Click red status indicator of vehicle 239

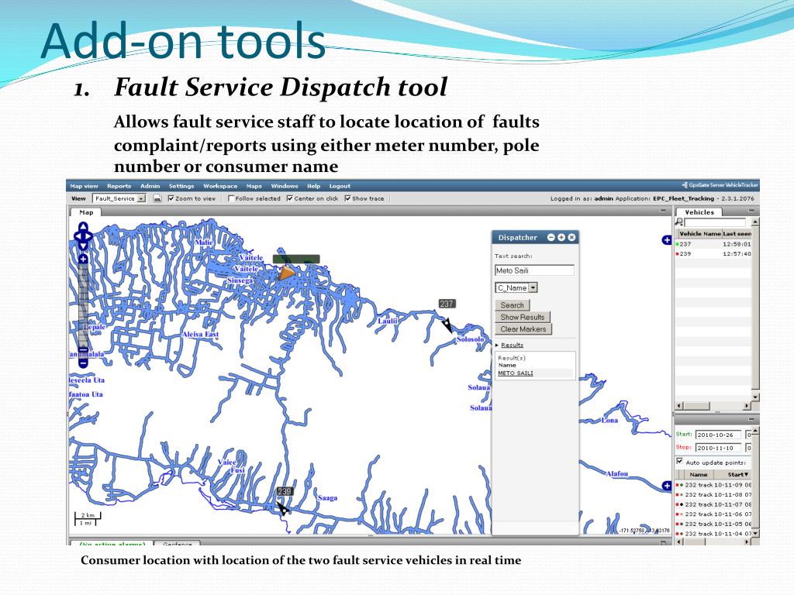pos(677,254)
